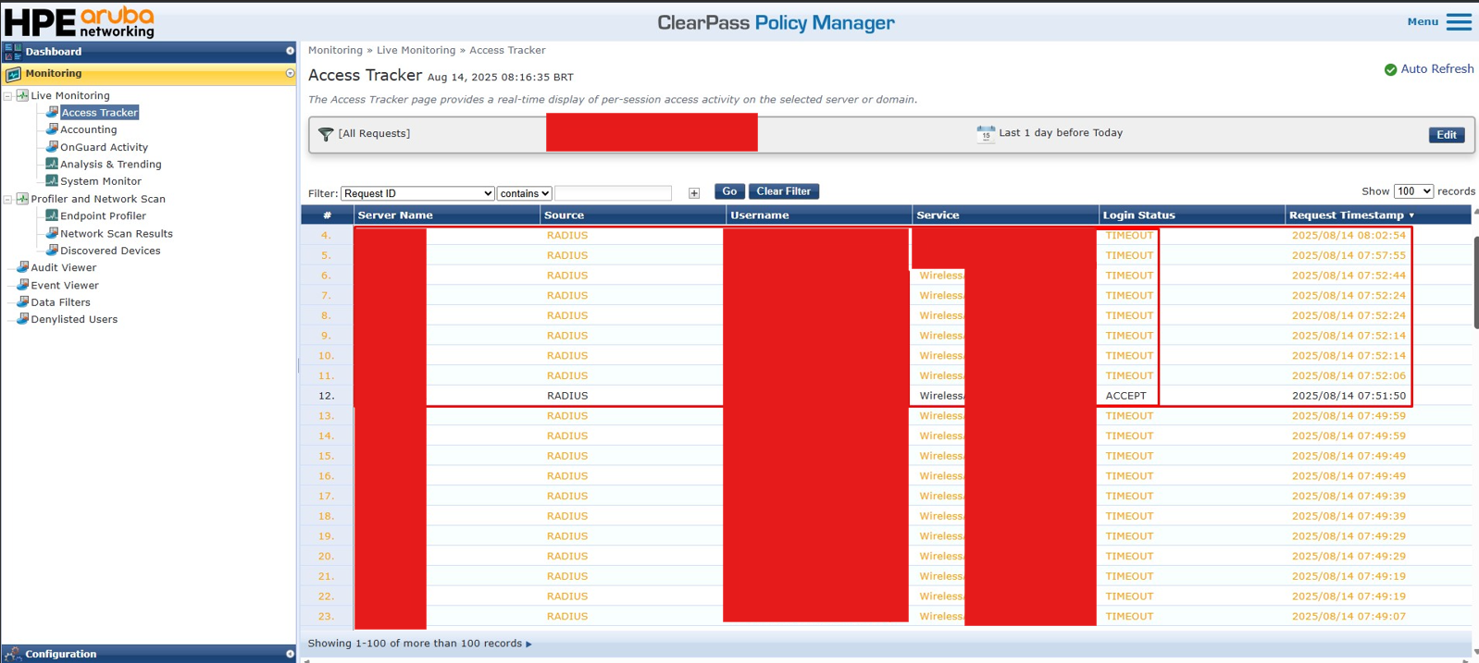The image size is (1479, 663).
Task: Click Event Viewer tree item
Action: (x=65, y=286)
